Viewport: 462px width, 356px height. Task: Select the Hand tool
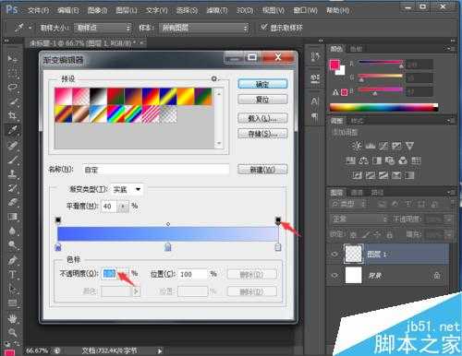point(12,318)
